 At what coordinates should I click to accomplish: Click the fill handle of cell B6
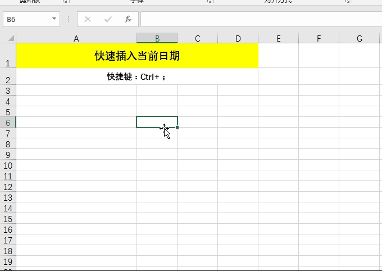178,128
